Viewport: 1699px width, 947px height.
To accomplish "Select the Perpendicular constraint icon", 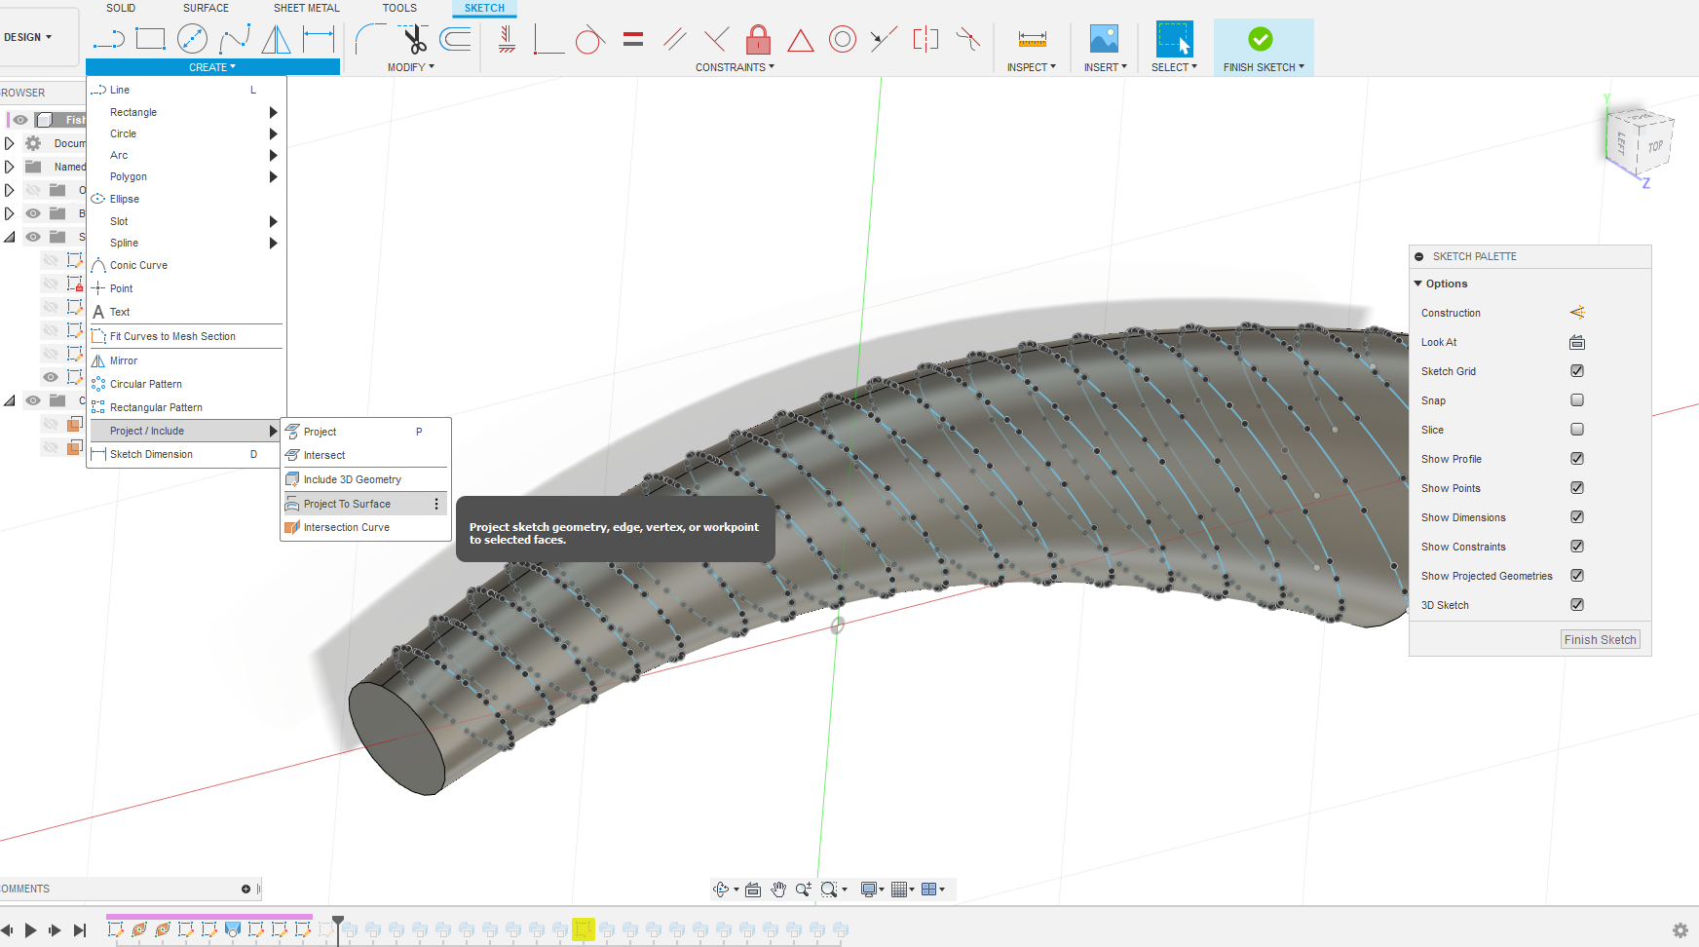I will (716, 39).
